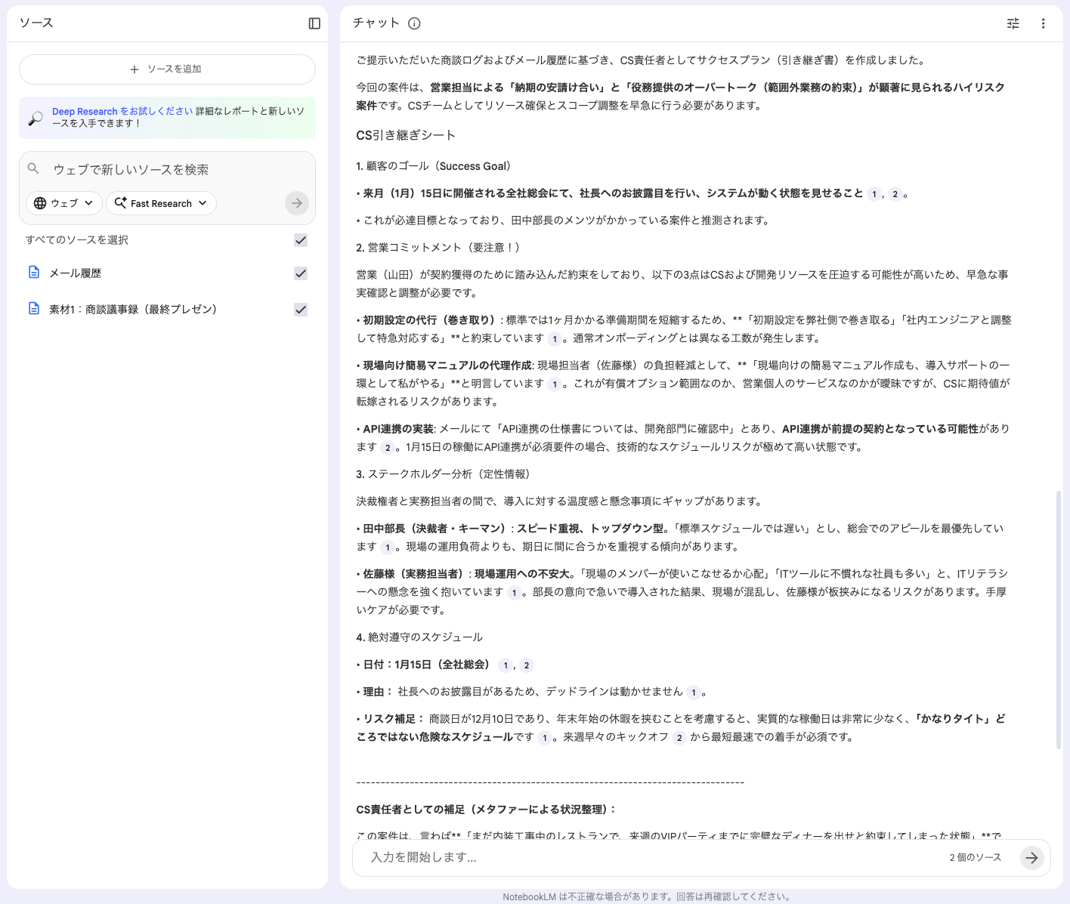1070x904 pixels.
Task: Click the chat input field 入力を開始します
Action: click(529, 858)
